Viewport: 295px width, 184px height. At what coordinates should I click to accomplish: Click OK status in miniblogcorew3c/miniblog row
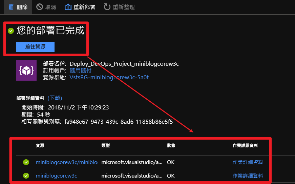point(171,162)
